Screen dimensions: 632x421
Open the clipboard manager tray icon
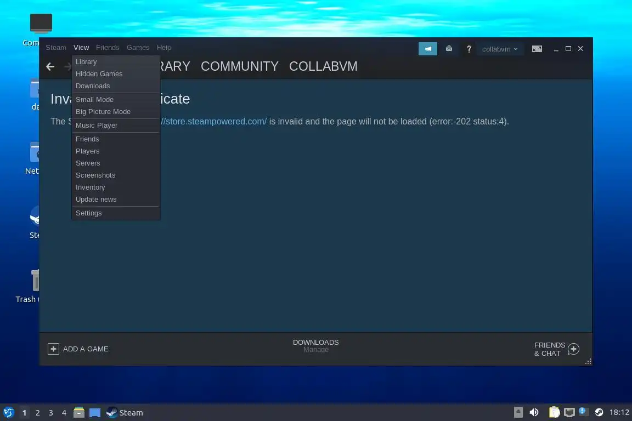[554, 412]
